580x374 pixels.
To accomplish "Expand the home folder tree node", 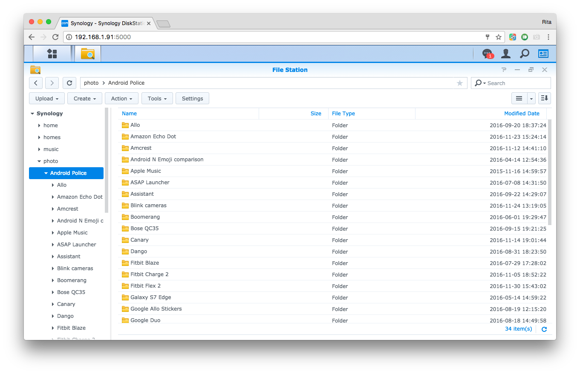I will [39, 126].
